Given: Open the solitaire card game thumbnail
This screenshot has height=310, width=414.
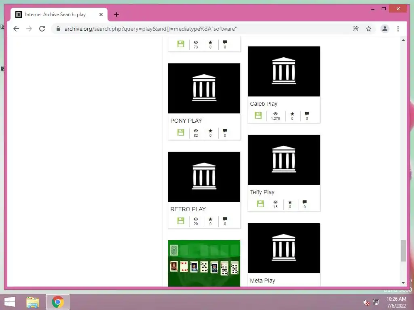Looking at the screenshot, I should (x=204, y=263).
